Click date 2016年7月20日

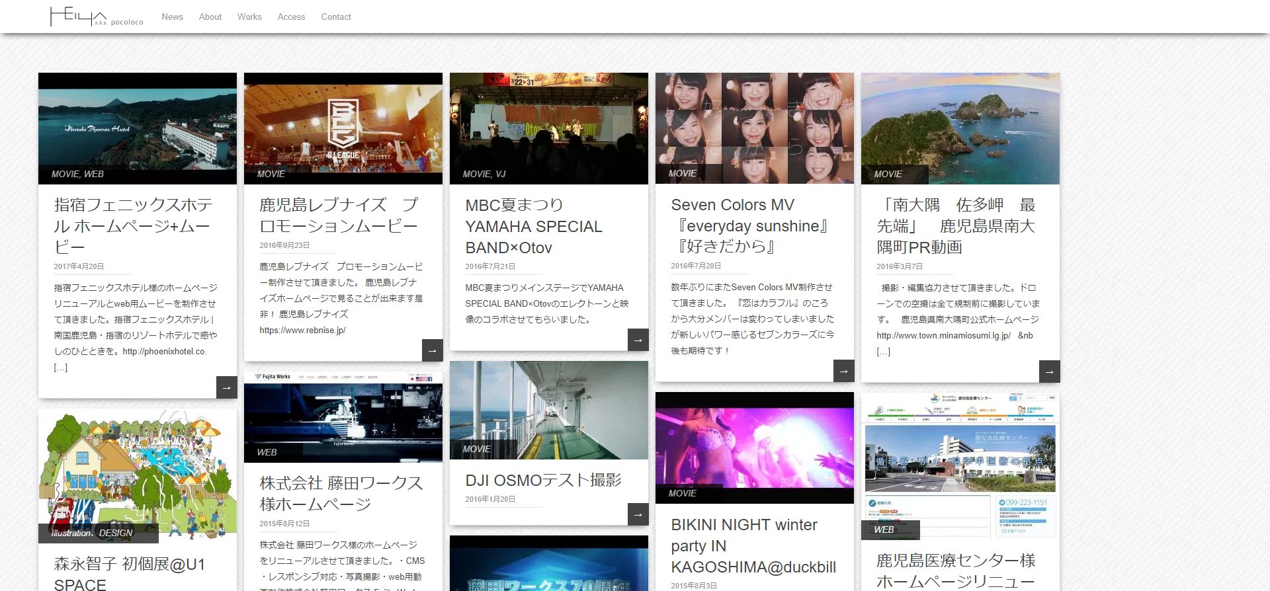click(696, 266)
